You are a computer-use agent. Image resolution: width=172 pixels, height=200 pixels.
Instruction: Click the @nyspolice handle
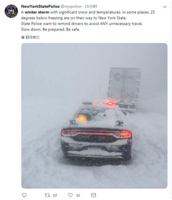[x=71, y=7]
